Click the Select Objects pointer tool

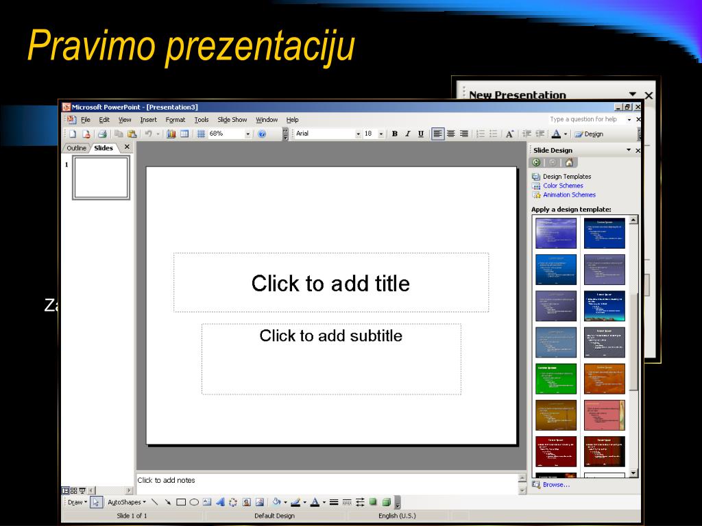[x=96, y=502]
